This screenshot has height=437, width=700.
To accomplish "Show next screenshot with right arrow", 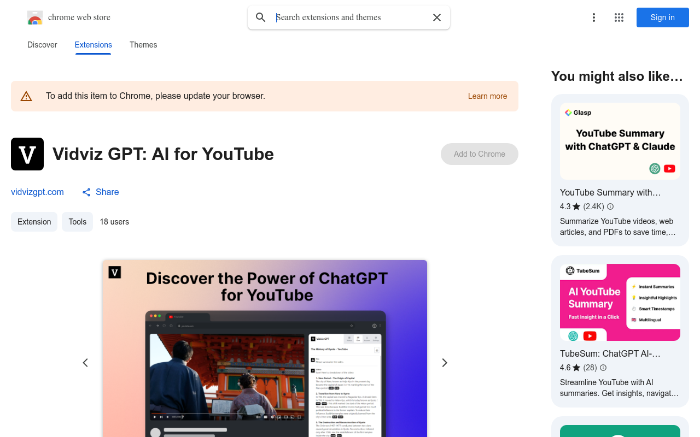I will click(445, 363).
